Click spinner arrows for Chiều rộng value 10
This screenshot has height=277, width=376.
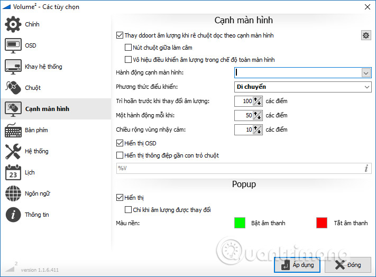click(258, 130)
